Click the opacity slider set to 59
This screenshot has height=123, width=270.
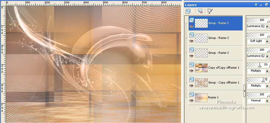point(258,65)
